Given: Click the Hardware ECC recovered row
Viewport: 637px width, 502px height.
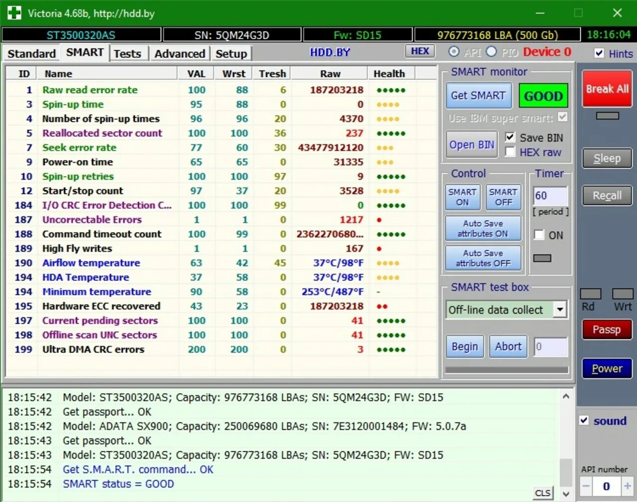Looking at the screenshot, I should pos(221,306).
